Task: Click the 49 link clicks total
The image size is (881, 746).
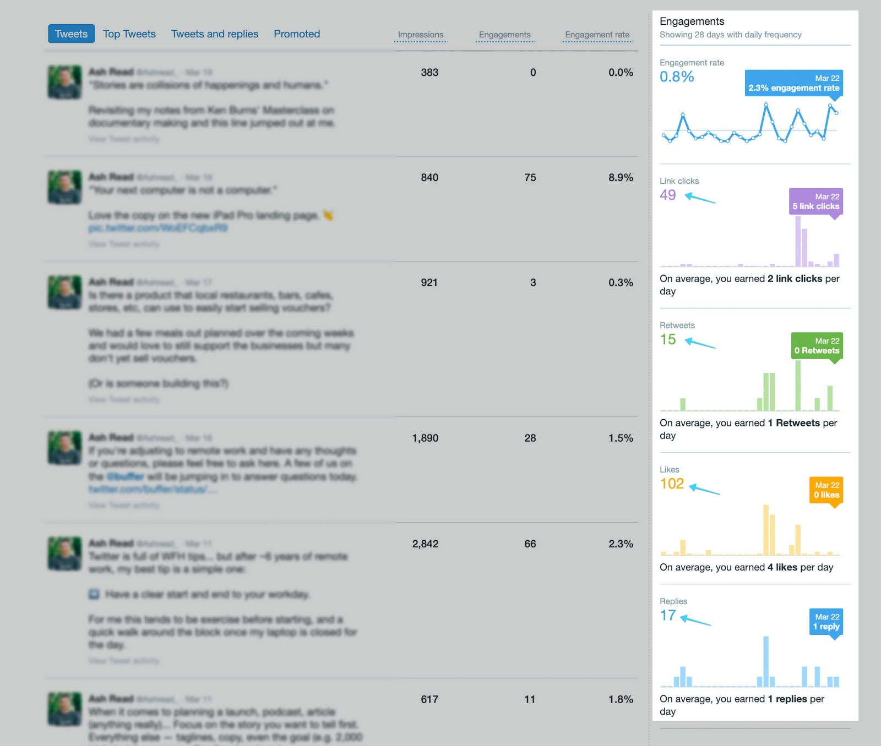Action: pos(668,195)
